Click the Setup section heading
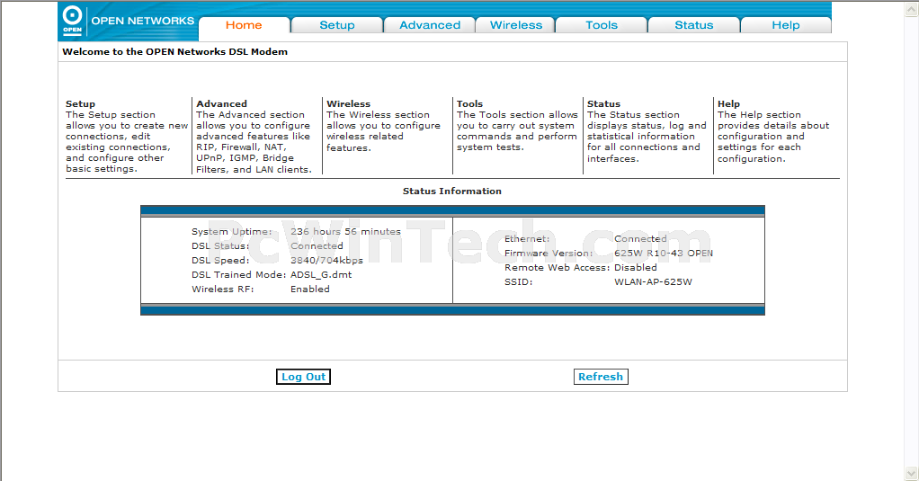919x481 pixels. click(80, 103)
